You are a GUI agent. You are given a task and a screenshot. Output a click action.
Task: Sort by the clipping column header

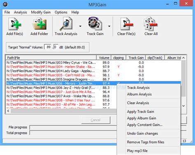(118, 58)
